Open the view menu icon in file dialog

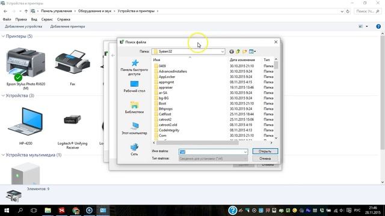point(252,52)
